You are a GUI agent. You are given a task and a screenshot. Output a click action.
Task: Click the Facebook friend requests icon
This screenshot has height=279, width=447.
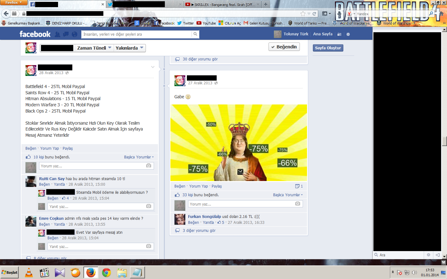[57, 34]
